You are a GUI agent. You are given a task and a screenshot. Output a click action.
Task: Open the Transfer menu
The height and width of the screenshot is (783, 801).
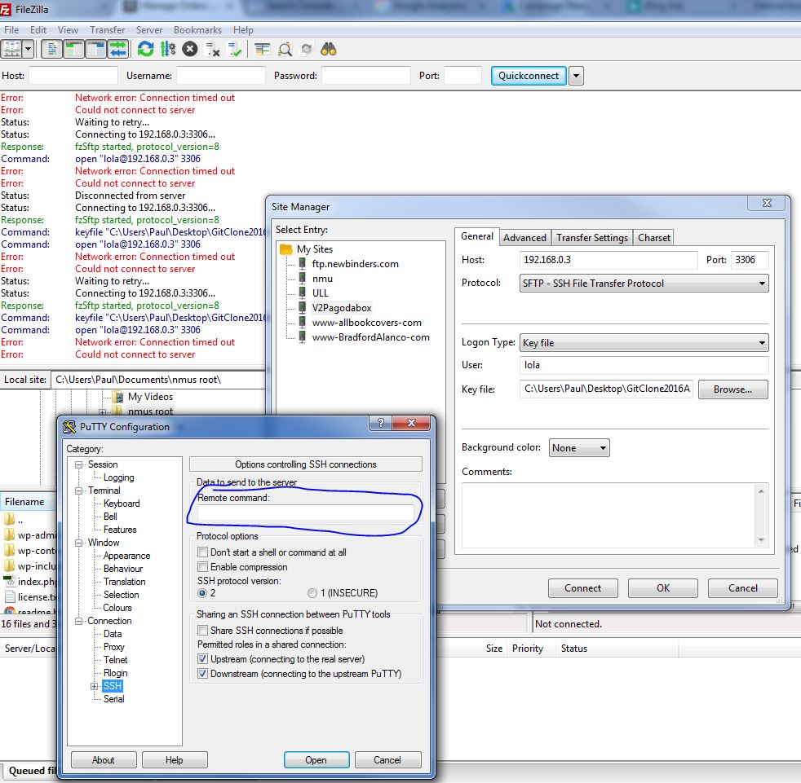(x=108, y=29)
